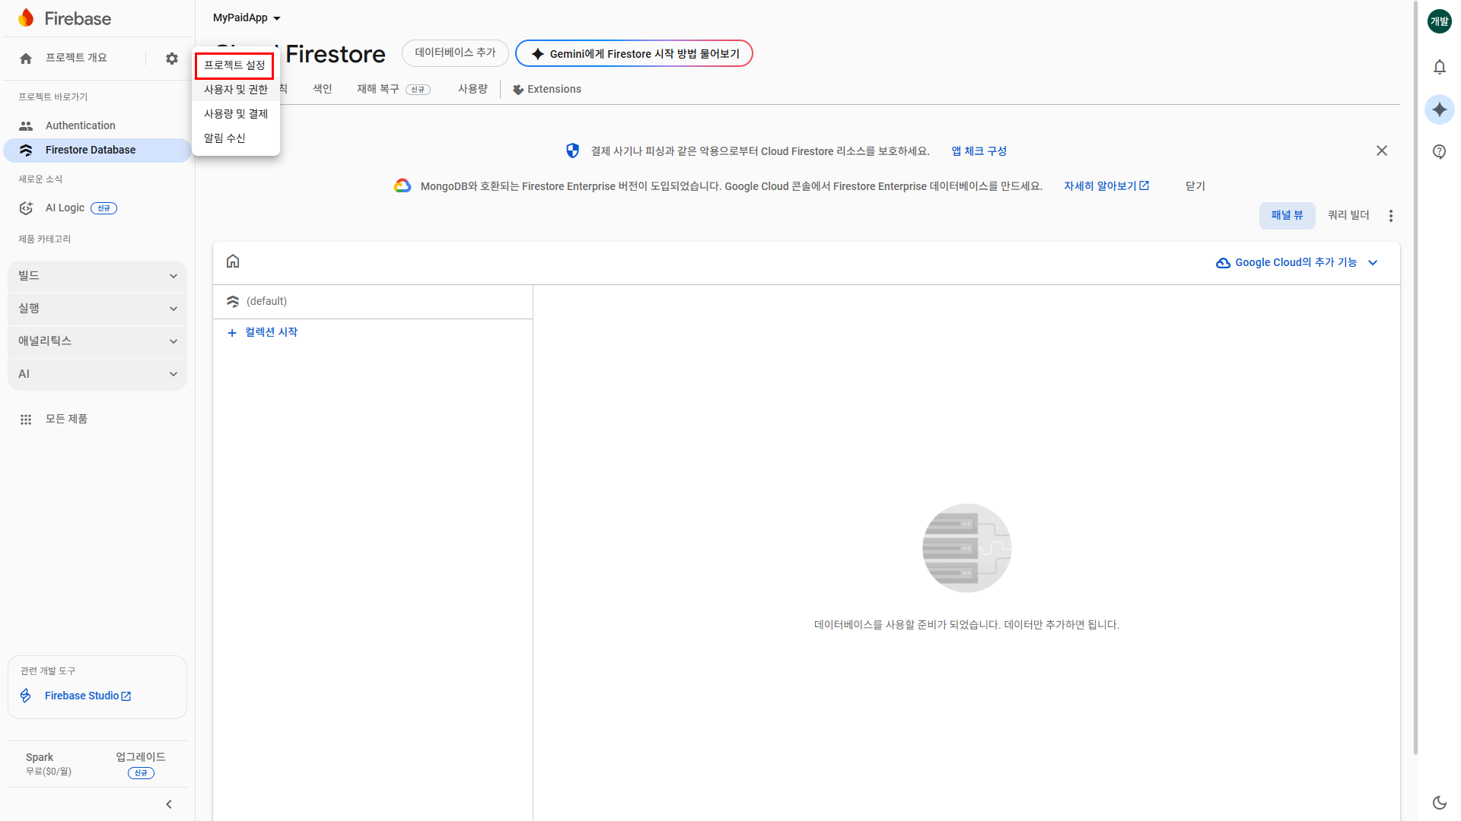Click the help question mark icon
1461x821 pixels.
point(1439,151)
